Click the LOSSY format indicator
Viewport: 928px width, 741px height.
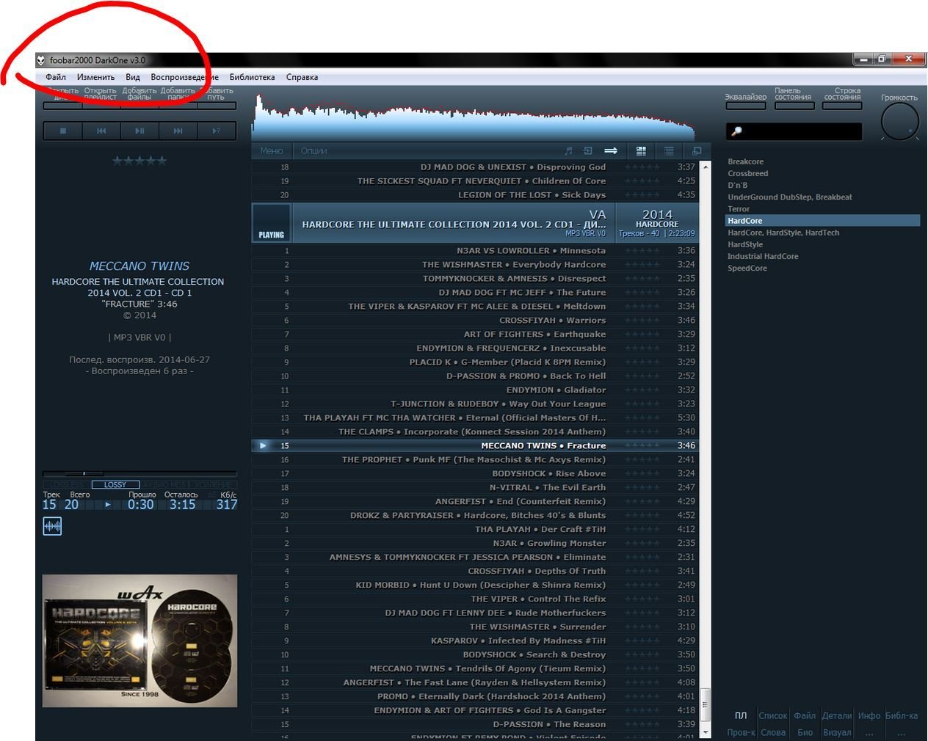115,485
